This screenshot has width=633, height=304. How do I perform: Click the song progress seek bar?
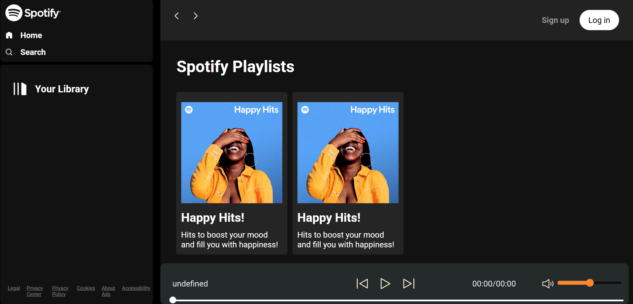tap(398, 300)
